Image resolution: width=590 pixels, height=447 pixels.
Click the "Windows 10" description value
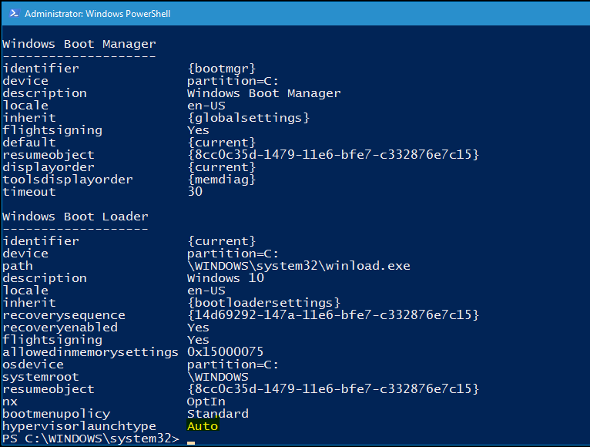coord(225,278)
